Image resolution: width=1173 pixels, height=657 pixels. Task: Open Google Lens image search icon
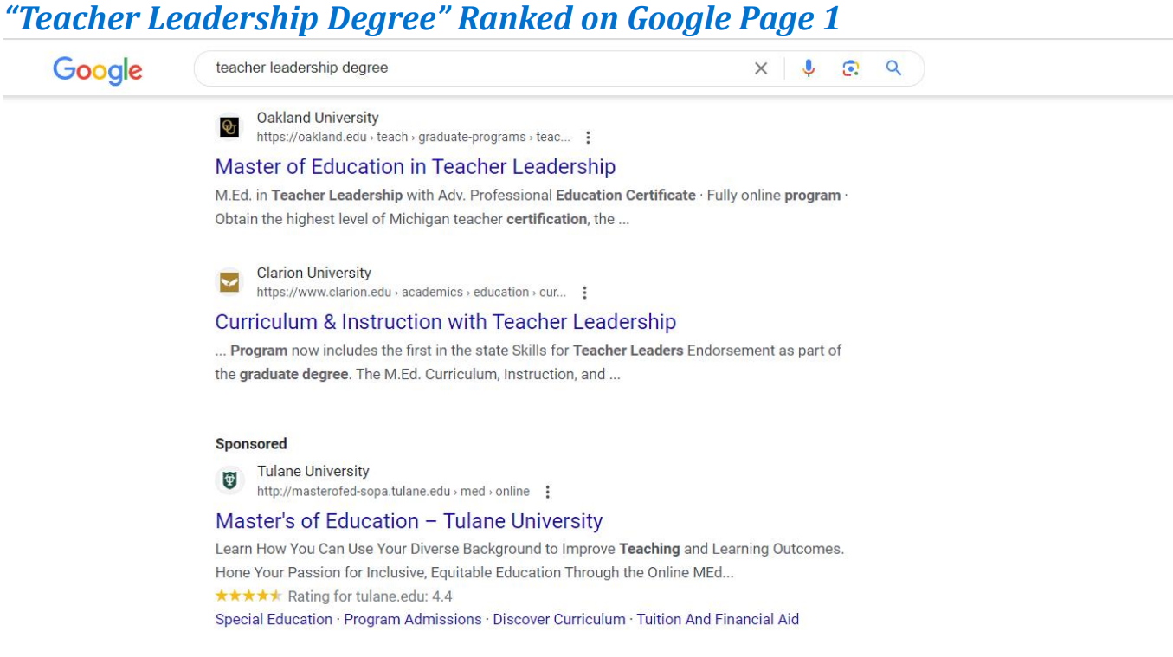click(x=851, y=68)
